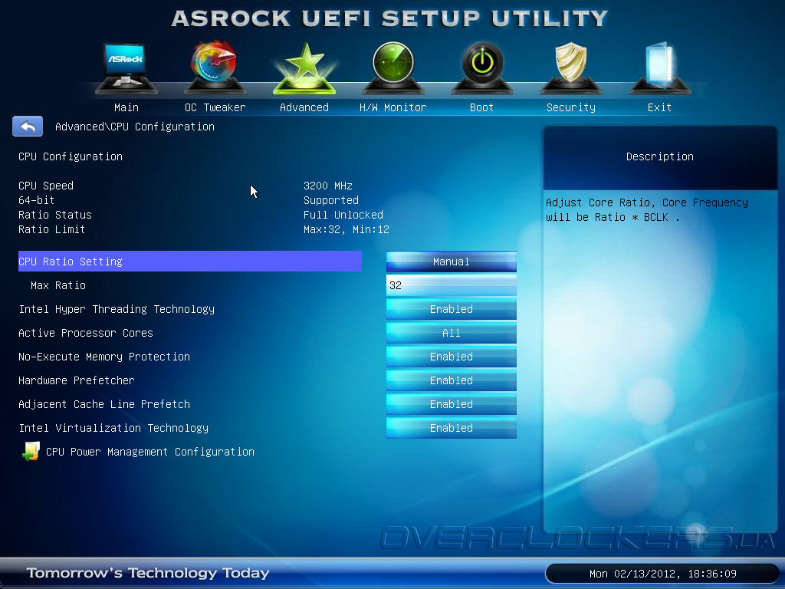Switch to the OC Tweaker tab label
This screenshot has height=589, width=785.
pos(215,107)
